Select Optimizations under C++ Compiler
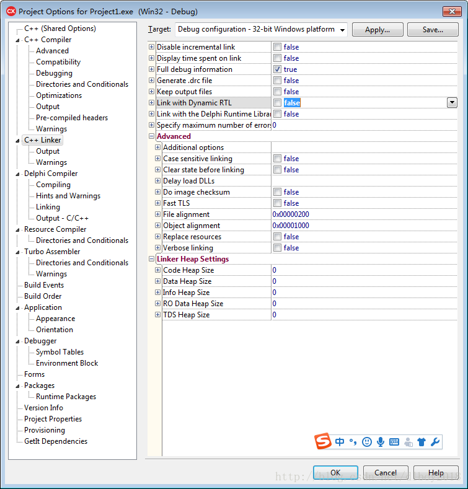Screen dimensions: 468x489 tap(59, 95)
